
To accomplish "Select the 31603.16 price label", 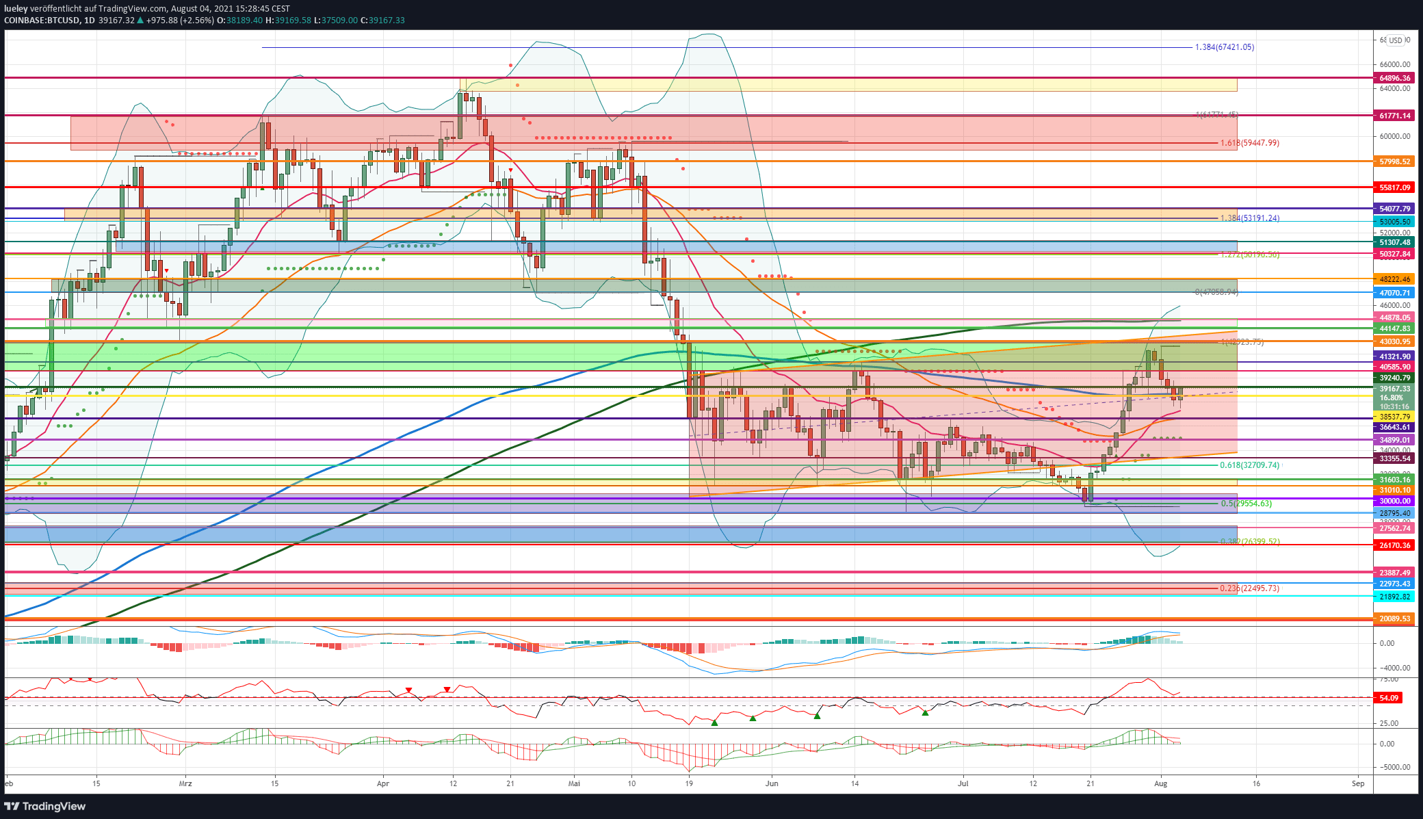I will pyautogui.click(x=1394, y=480).
